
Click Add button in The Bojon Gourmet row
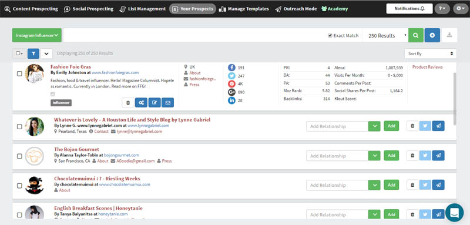point(391,156)
